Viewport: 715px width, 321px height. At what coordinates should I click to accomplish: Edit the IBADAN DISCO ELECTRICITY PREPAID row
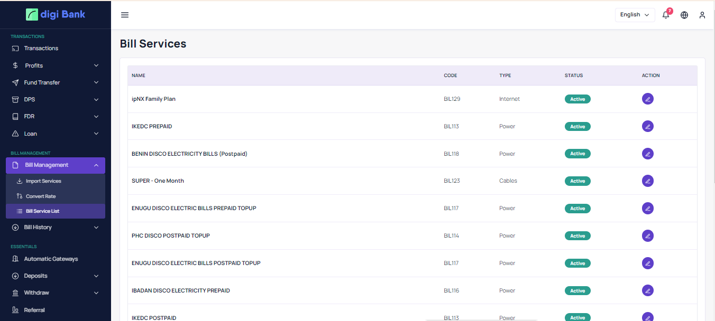tap(647, 290)
